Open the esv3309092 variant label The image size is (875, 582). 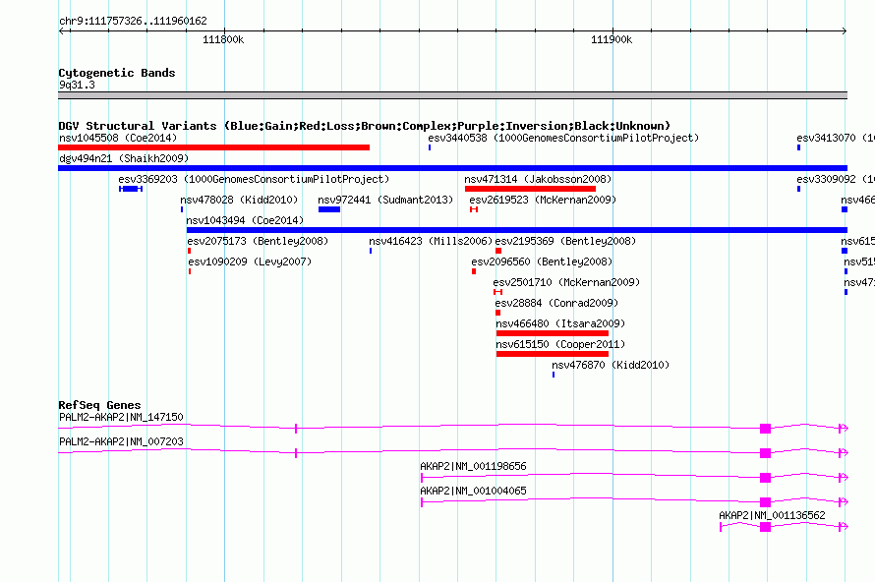pos(836,179)
